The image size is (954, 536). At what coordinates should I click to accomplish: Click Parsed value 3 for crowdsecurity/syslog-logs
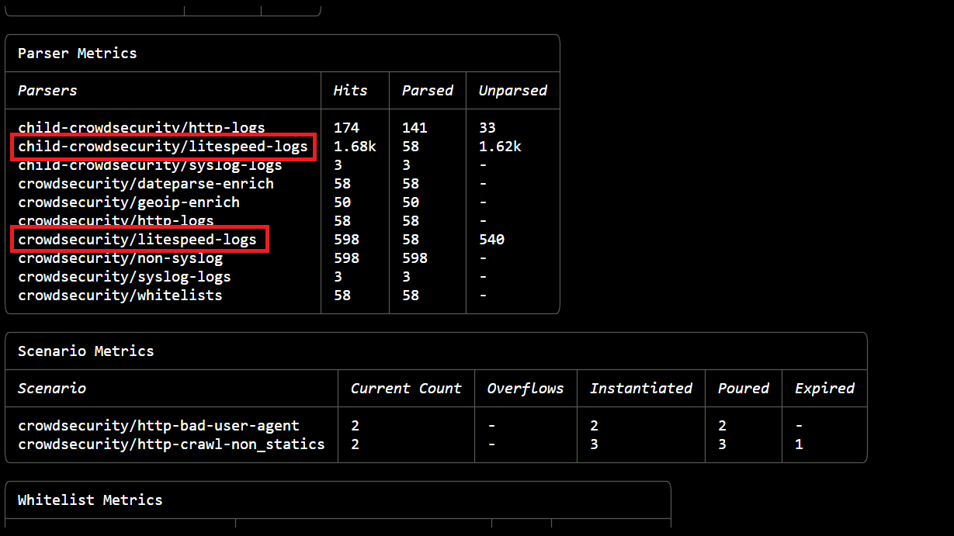406,277
